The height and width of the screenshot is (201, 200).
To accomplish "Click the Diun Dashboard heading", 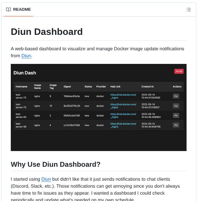I will [47, 32].
